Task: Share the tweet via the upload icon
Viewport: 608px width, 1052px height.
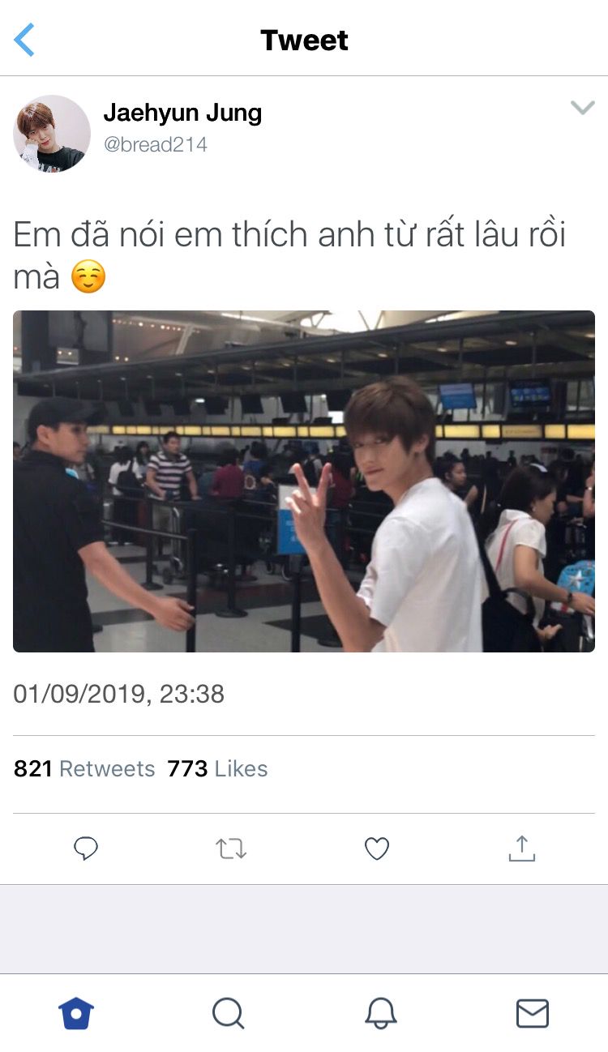Action: (x=522, y=848)
